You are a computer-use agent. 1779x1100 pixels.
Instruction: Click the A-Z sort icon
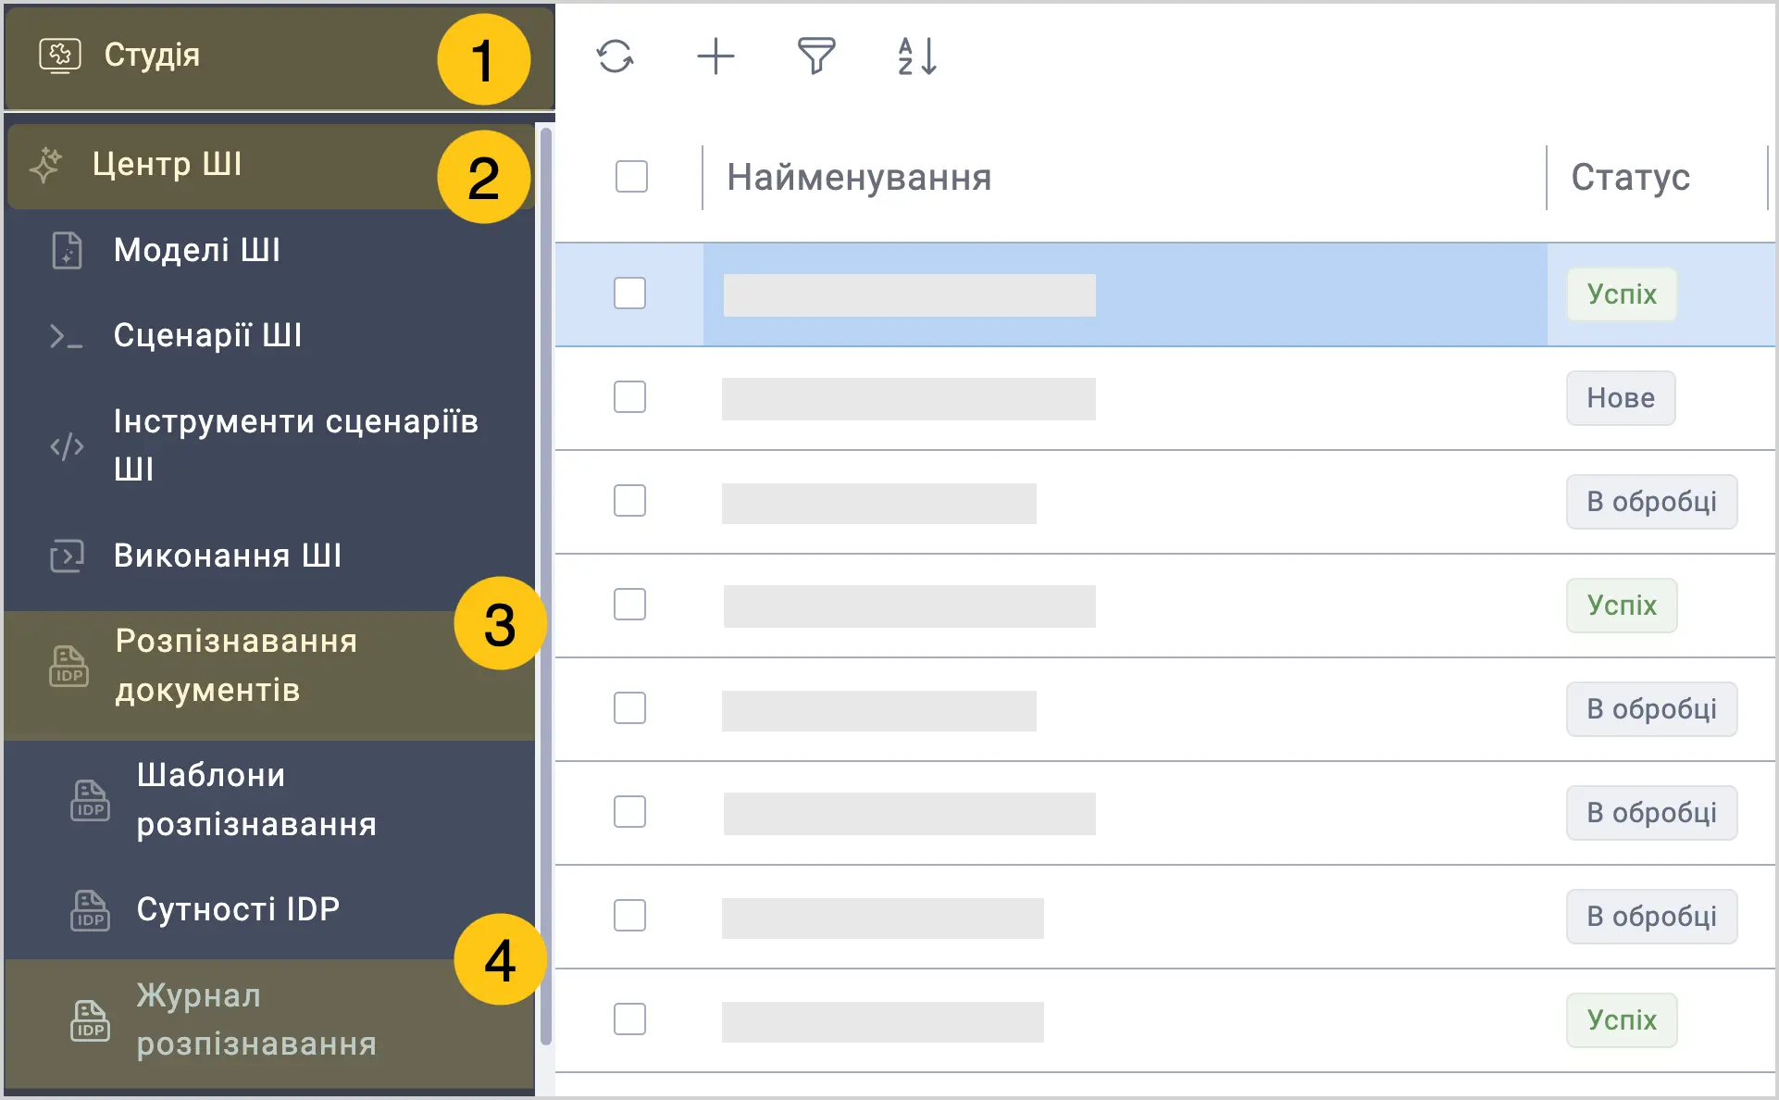917,56
